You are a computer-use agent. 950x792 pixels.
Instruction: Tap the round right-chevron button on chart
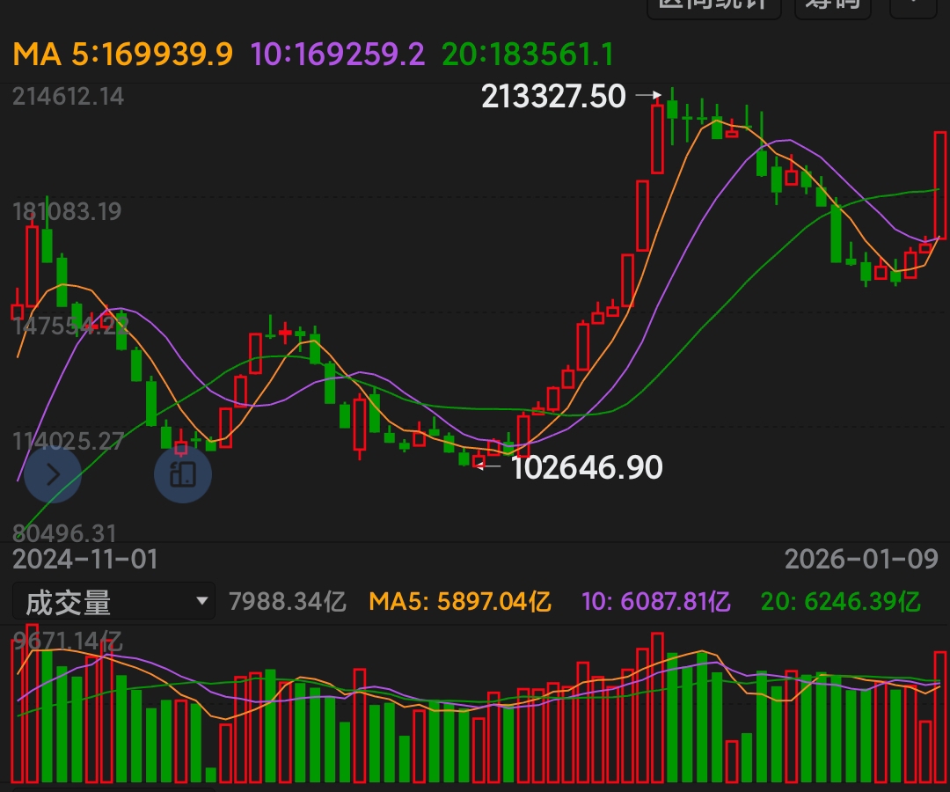point(53,473)
